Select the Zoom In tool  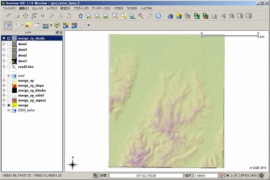(89, 16)
